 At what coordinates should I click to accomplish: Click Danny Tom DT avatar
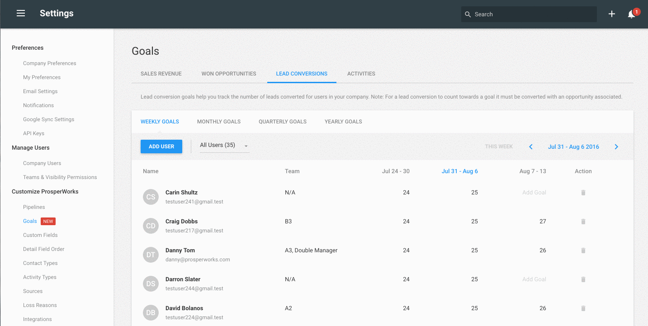(x=151, y=255)
